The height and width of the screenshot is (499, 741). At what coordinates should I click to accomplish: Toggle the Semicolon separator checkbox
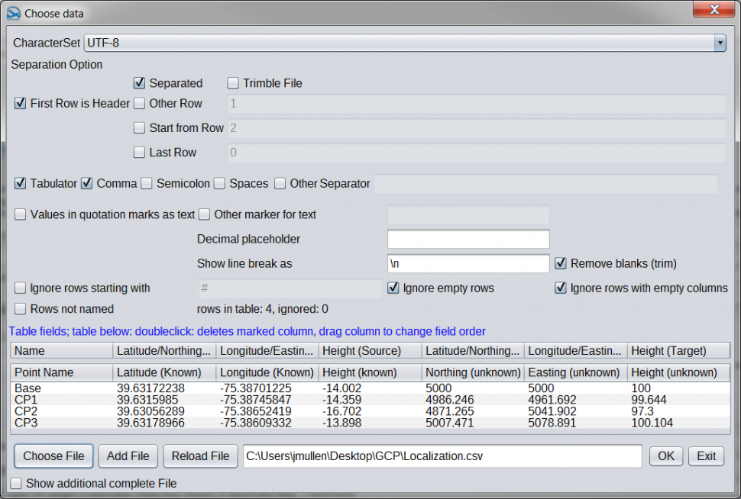[148, 184]
